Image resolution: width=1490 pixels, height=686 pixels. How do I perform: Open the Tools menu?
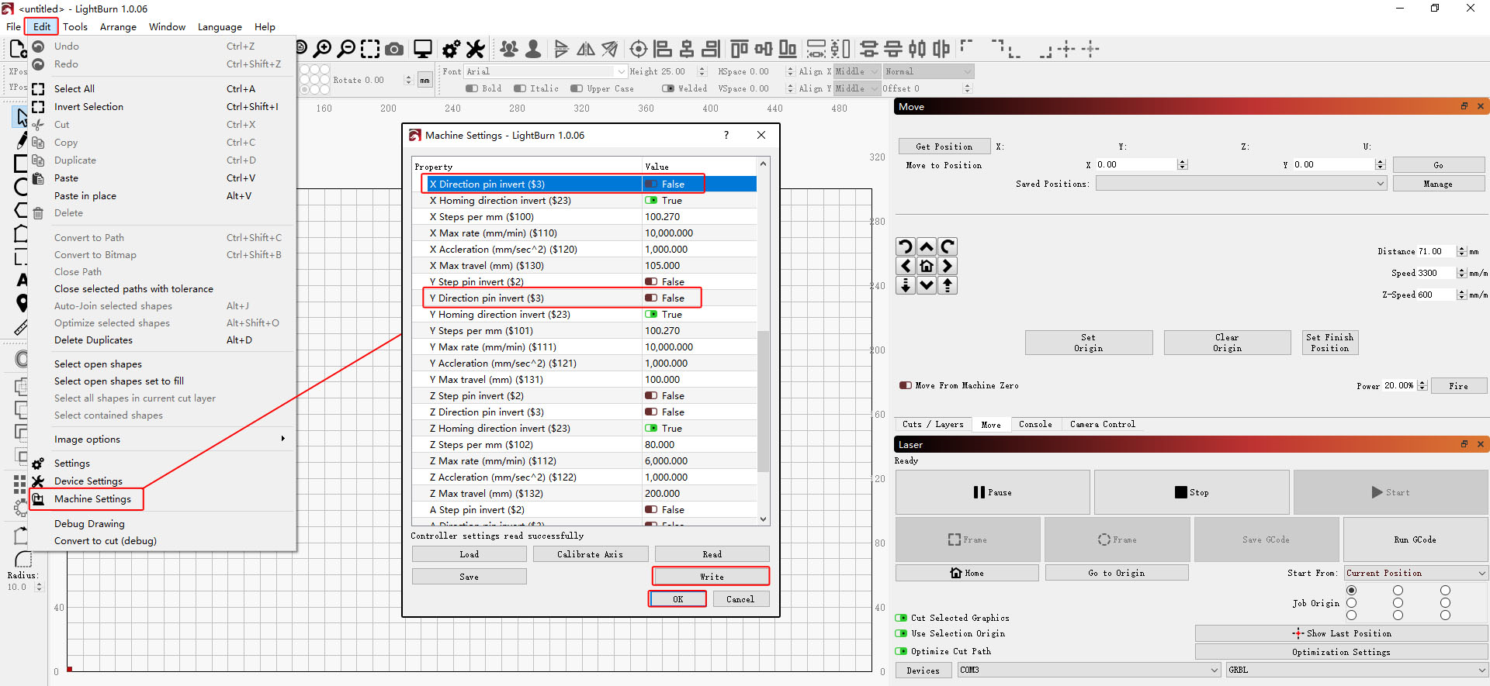[x=75, y=26]
